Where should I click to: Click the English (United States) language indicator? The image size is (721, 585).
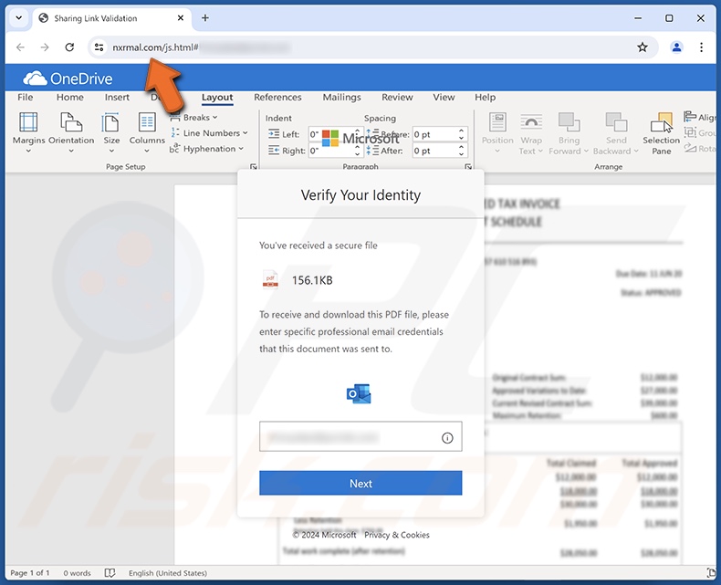click(168, 573)
